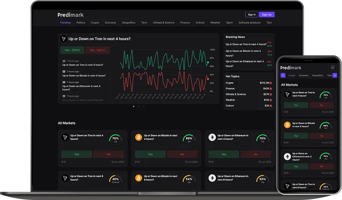Select the Politics tab
The image size is (342, 200).
coord(81,23)
